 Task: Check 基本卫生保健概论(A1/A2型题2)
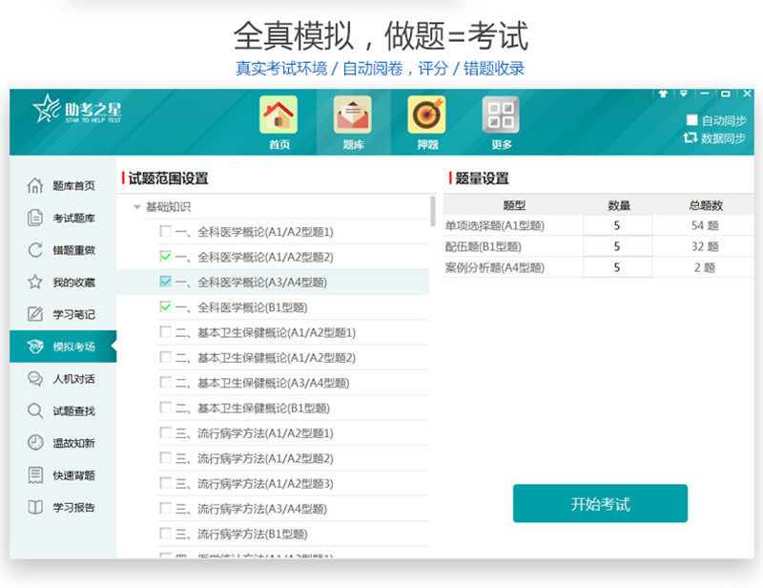[165, 357]
